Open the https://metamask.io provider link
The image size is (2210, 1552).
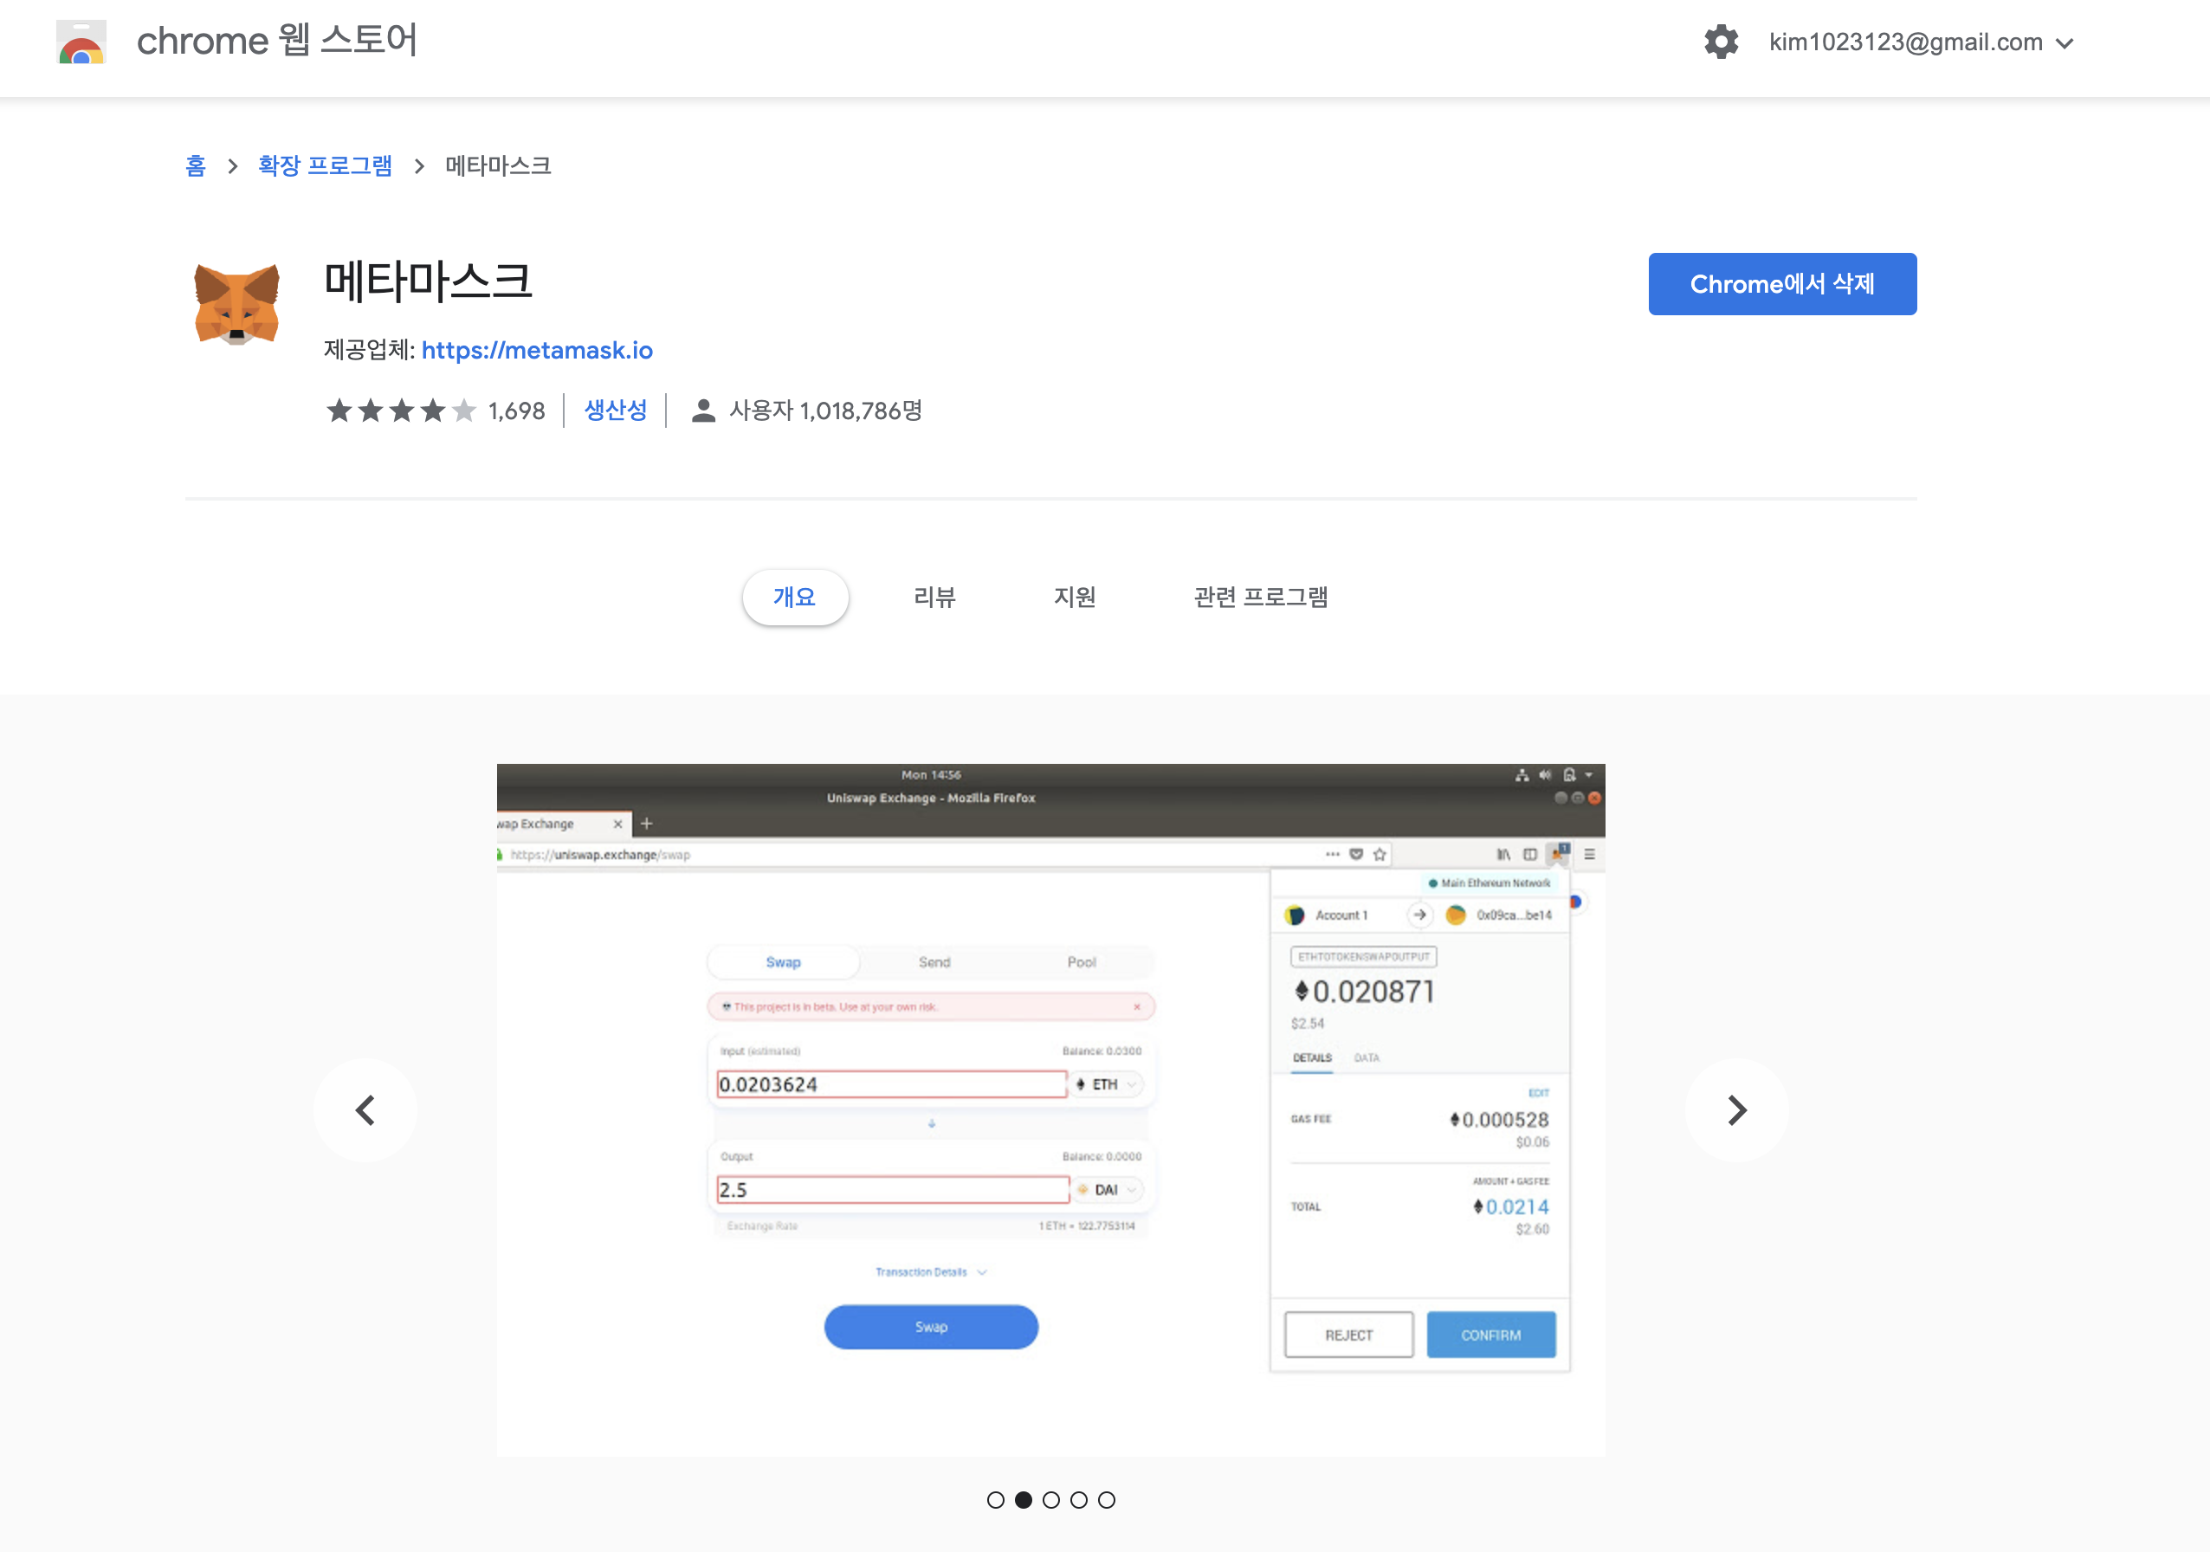click(x=537, y=351)
